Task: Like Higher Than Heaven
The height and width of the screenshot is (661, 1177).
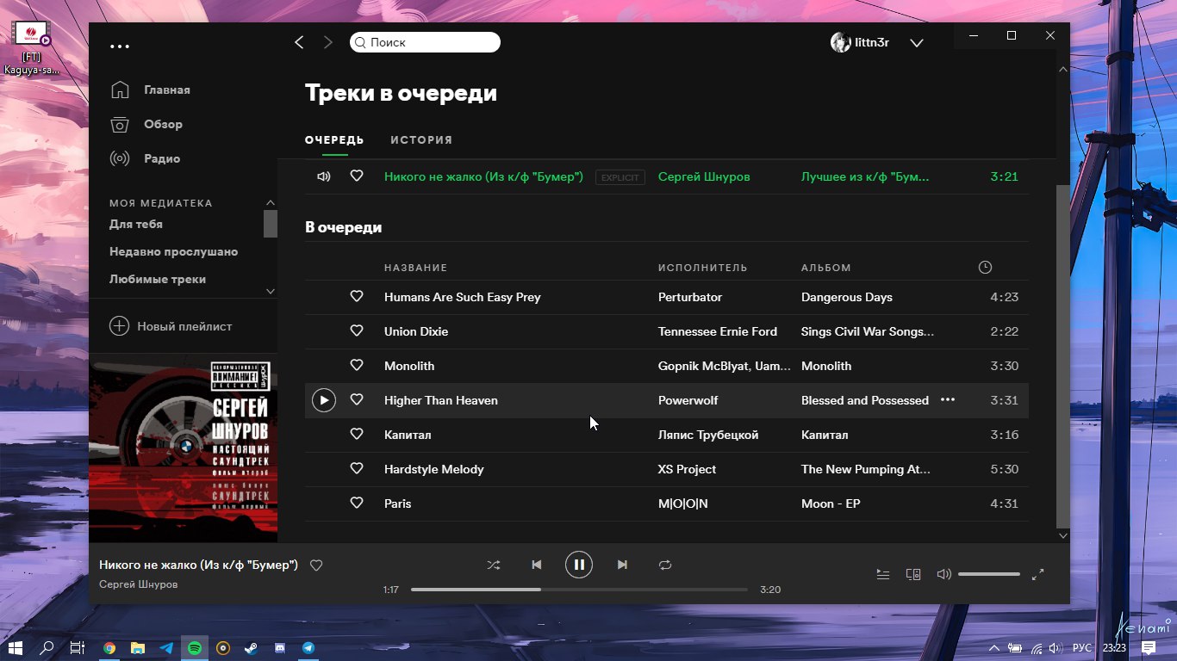Action: coord(357,399)
